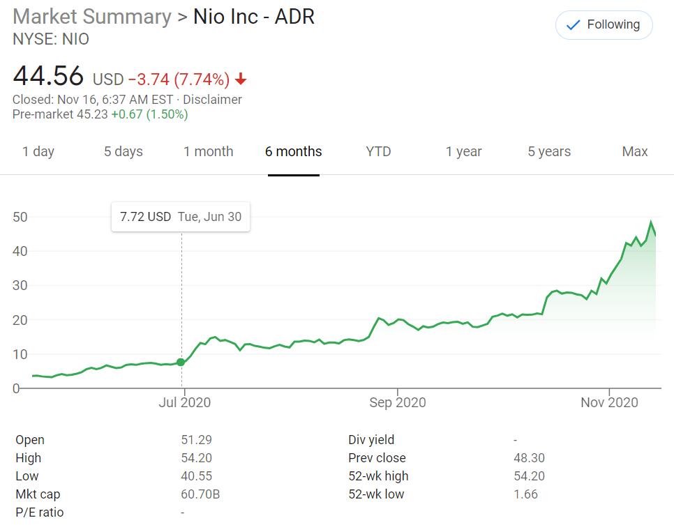View the YTD performance tab
This screenshot has width=674, height=525.
pyautogui.click(x=377, y=151)
